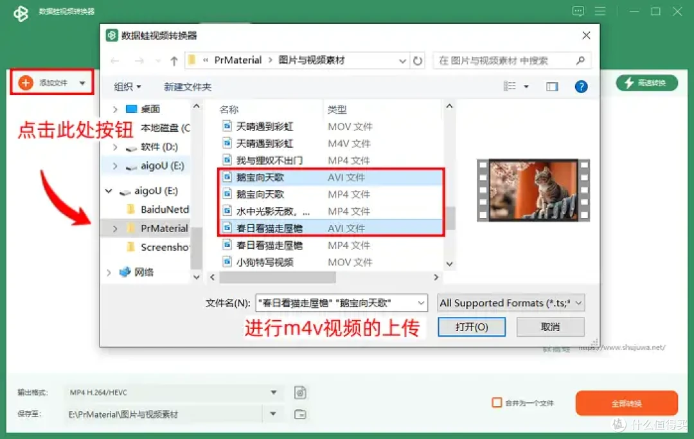Toggle the preview pane icon
Screen dimensions: 694x439
click(x=552, y=87)
